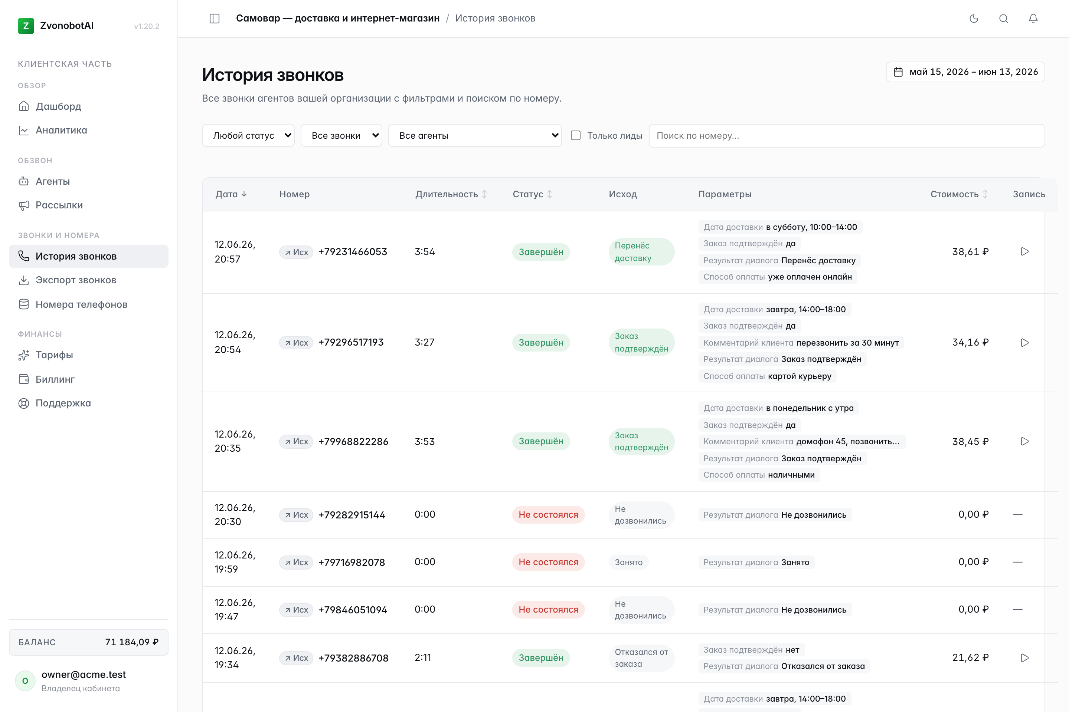This screenshot has width=1069, height=712.
Task: Click phone number +79231466053
Action: tap(353, 251)
